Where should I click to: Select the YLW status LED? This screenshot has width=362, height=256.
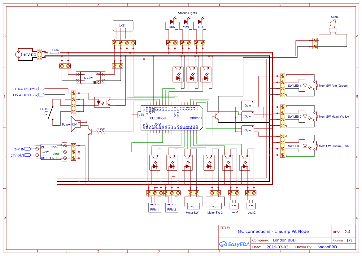(185, 22)
